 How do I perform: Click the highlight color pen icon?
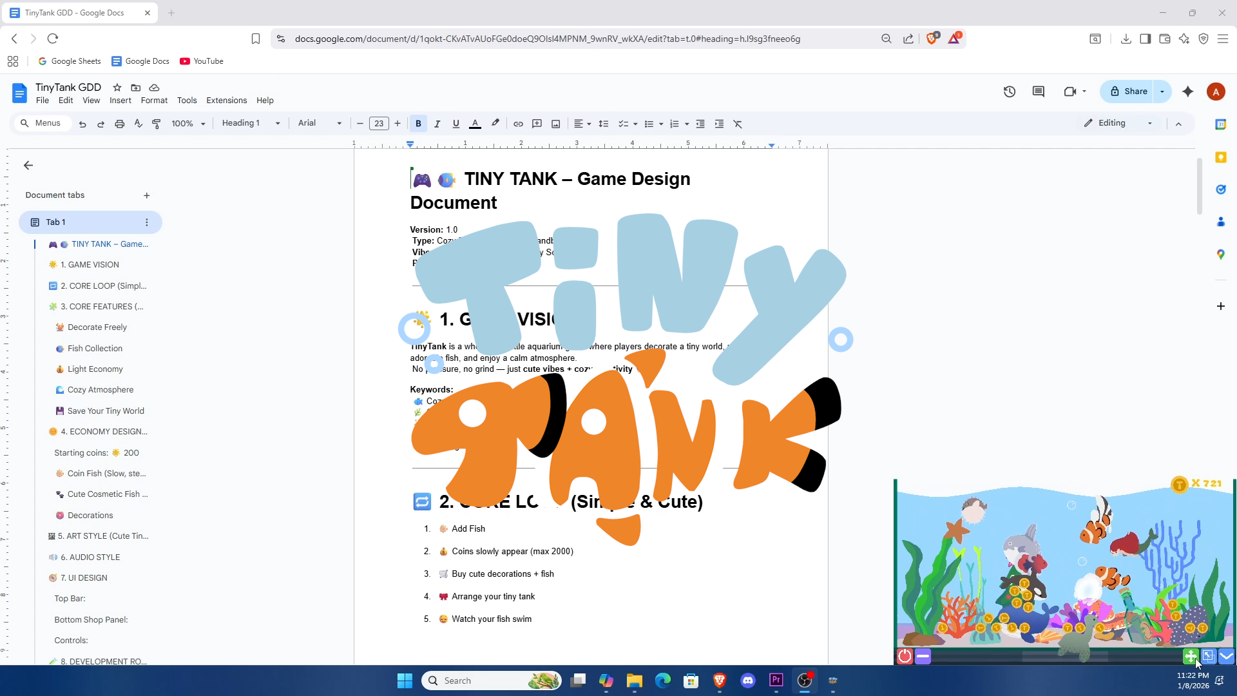coord(495,124)
